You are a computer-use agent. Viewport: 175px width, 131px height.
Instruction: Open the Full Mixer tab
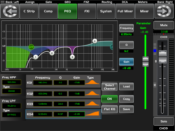[x=125, y=11]
